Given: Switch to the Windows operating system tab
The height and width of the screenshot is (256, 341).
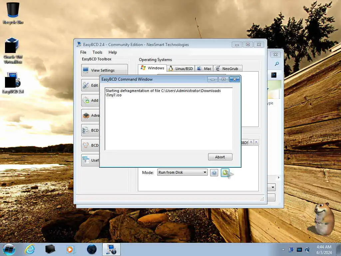Looking at the screenshot, I should [153, 68].
